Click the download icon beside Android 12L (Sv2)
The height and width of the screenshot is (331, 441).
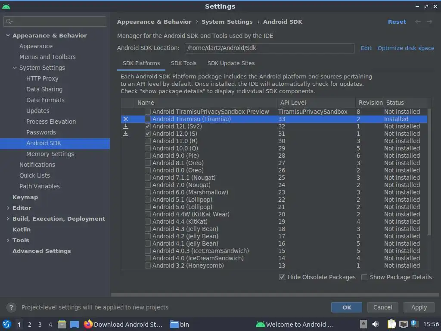(126, 126)
